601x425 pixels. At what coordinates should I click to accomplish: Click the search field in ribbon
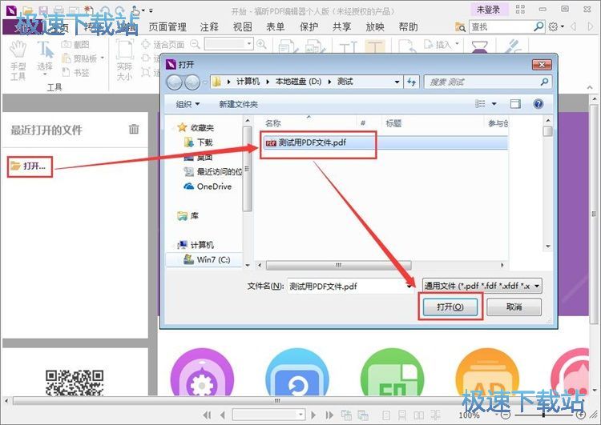(x=500, y=26)
